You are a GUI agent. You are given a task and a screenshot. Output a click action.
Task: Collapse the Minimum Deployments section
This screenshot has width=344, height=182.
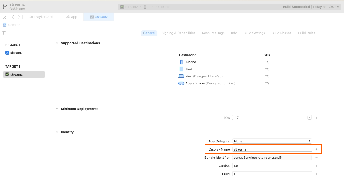[57, 109]
